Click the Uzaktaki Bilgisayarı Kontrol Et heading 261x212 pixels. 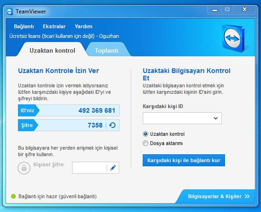187,74
